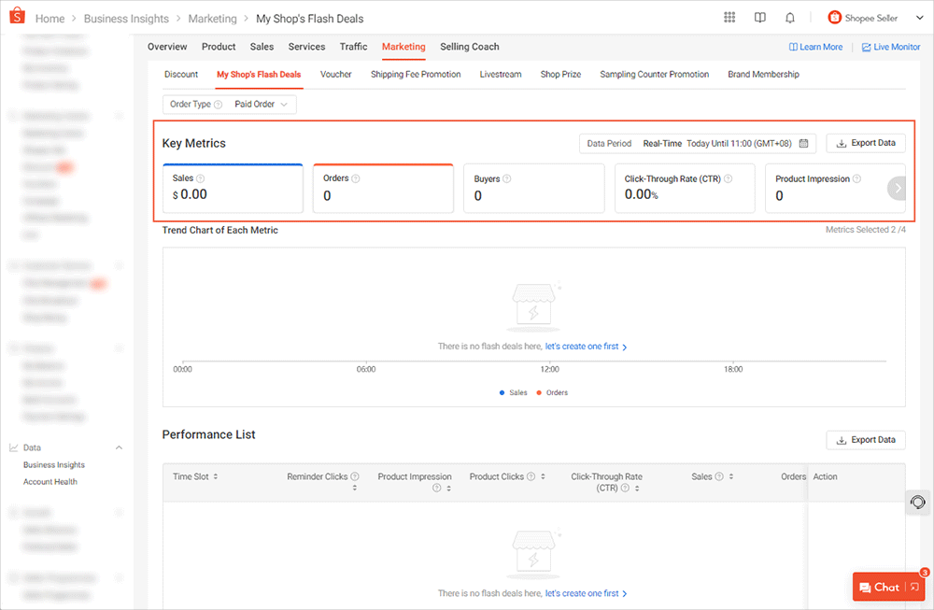
Task: Open Account Health in sidebar
Action: tap(50, 481)
